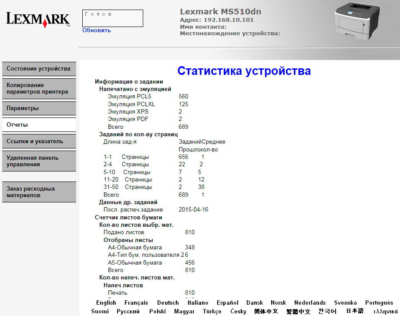Image resolution: width=400 pixels, height=316 pixels.
Task: Switch language to Japanese 日本語
Action: click(355, 311)
